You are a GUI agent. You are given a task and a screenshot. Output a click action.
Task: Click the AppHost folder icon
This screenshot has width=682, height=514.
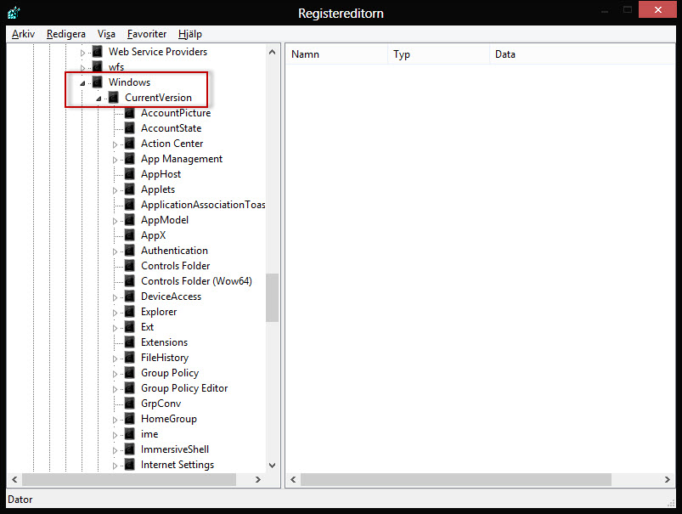(x=130, y=174)
